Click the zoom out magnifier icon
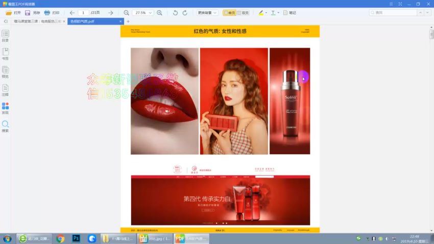This screenshot has width=434, height=244. [127, 12]
